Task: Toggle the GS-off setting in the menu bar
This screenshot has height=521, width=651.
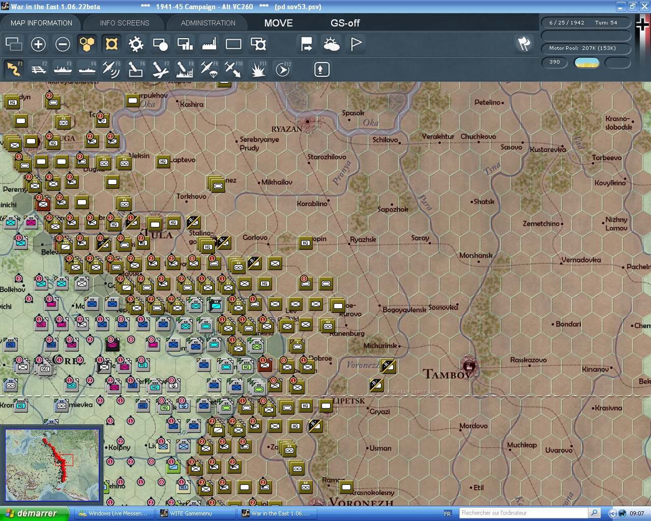Action: coord(346,23)
